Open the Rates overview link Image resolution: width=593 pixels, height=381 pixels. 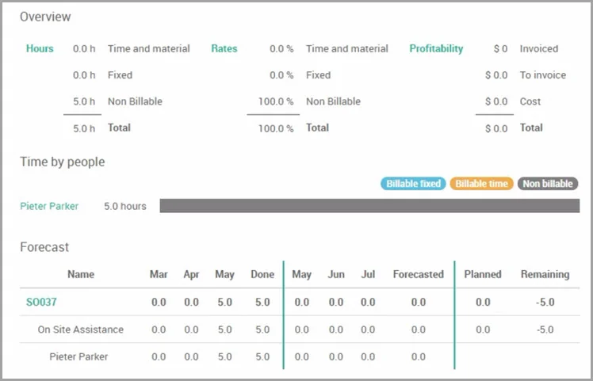coord(224,48)
